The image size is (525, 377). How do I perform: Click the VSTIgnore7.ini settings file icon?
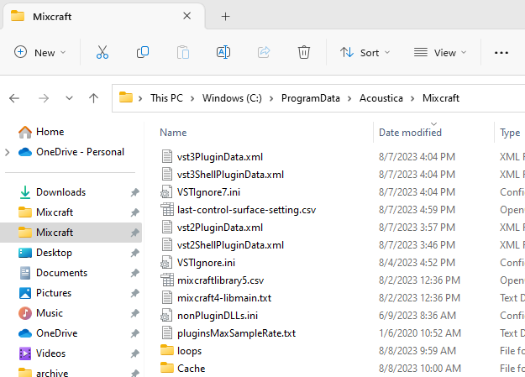point(166,191)
